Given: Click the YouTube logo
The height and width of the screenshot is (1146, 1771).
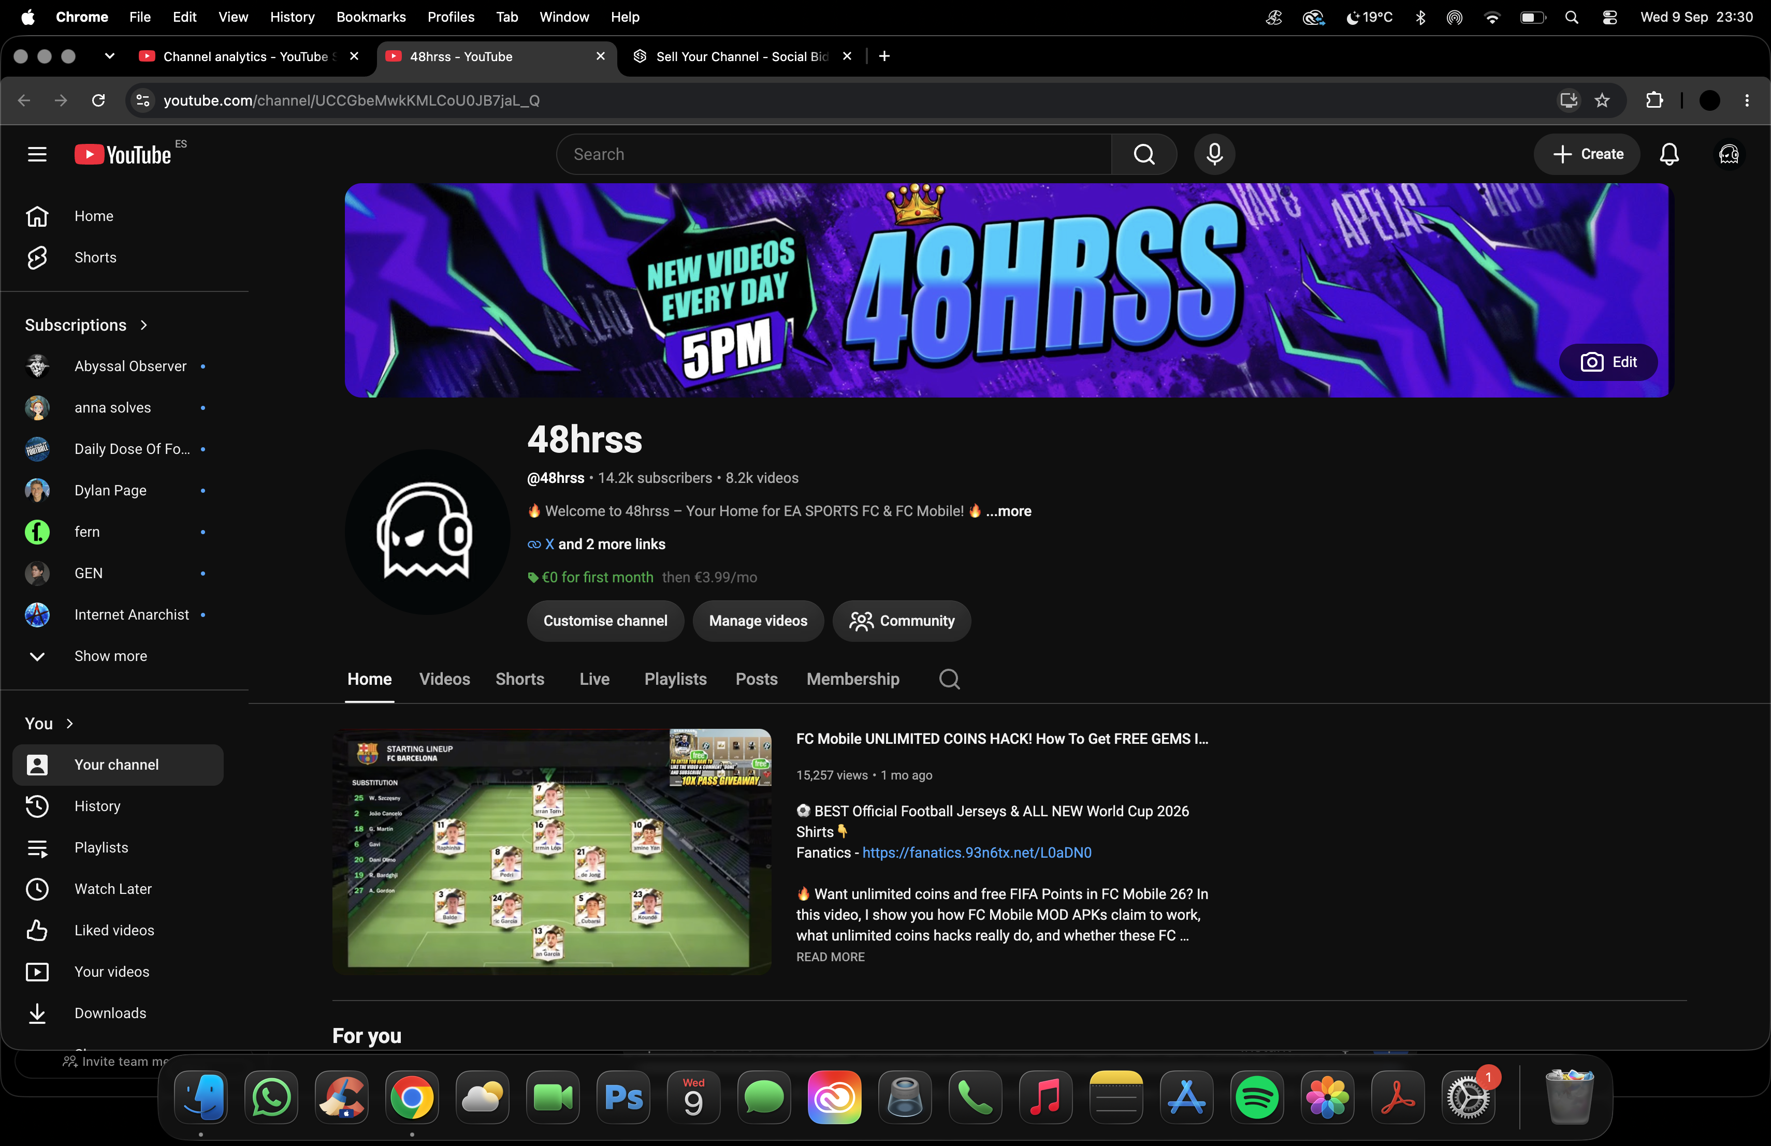Looking at the screenshot, I should (124, 154).
